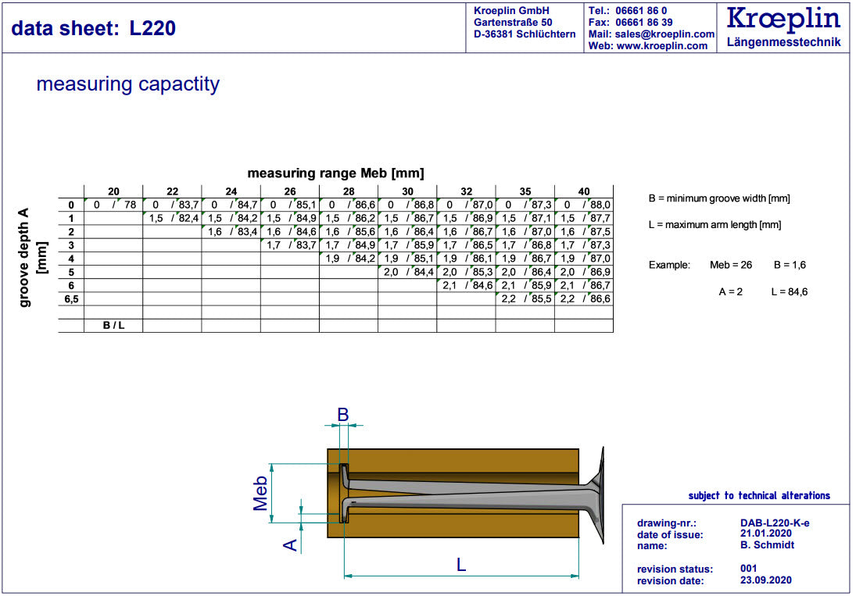Image resolution: width=856 pixels, height=596 pixels.
Task: Click the 'B / L' legend cell
Action: point(113,325)
